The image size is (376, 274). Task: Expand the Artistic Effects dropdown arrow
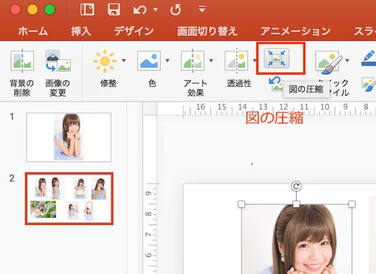pos(211,60)
